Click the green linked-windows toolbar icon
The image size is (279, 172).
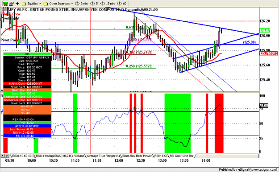[x=5, y=4]
